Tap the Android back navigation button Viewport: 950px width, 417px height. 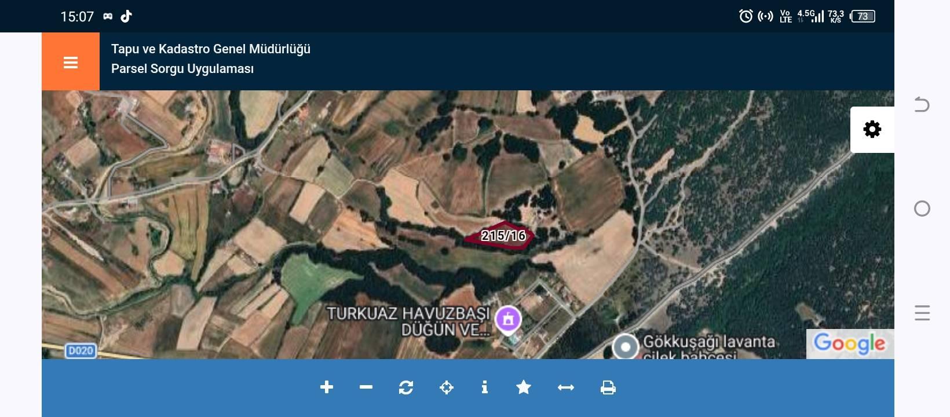point(922,105)
